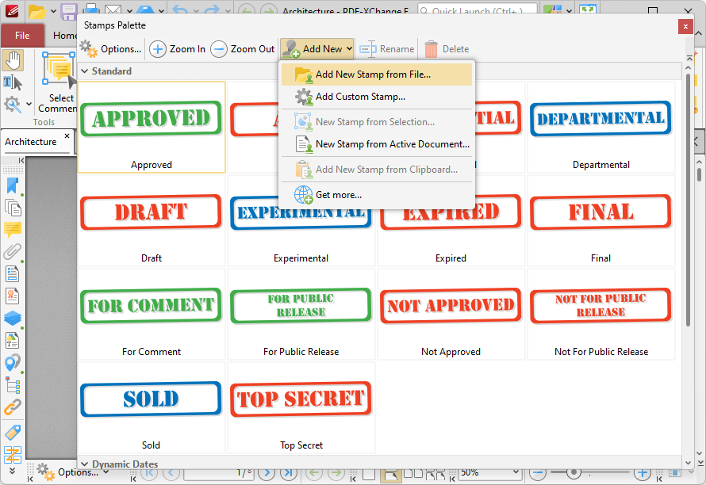Click the Stamps Palette vertical scrollbar
Image resolution: width=706 pixels, height=485 pixels.
[x=688, y=200]
